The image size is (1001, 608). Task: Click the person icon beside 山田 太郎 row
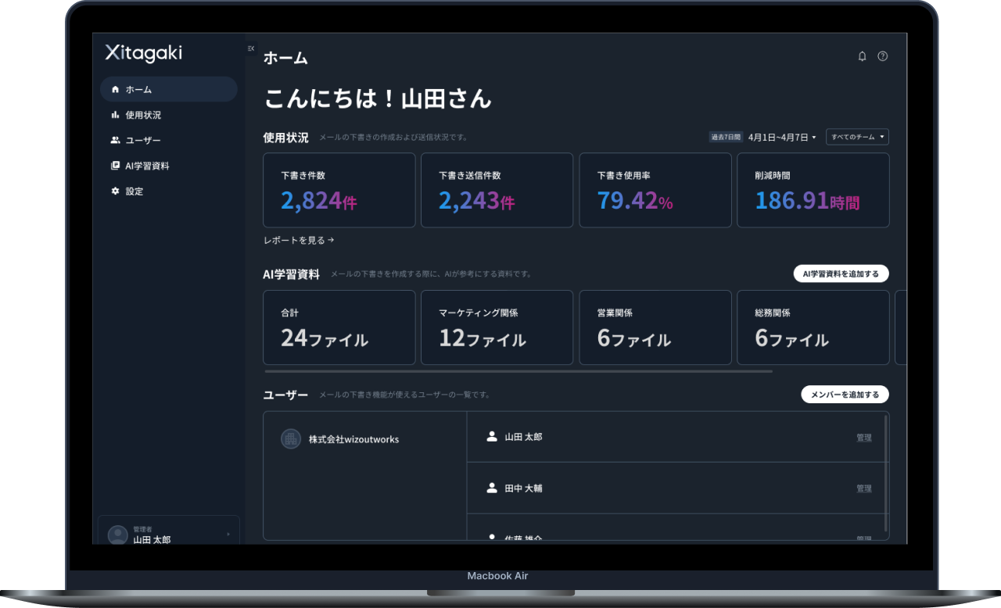pyautogui.click(x=492, y=437)
